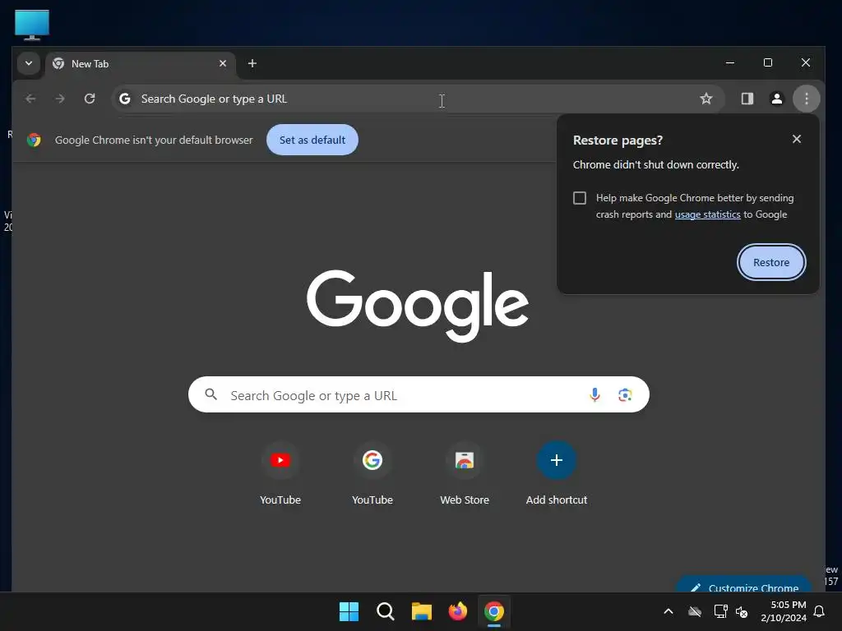The image size is (842, 631).
Task: Open the side panel icon
Action: click(747, 99)
